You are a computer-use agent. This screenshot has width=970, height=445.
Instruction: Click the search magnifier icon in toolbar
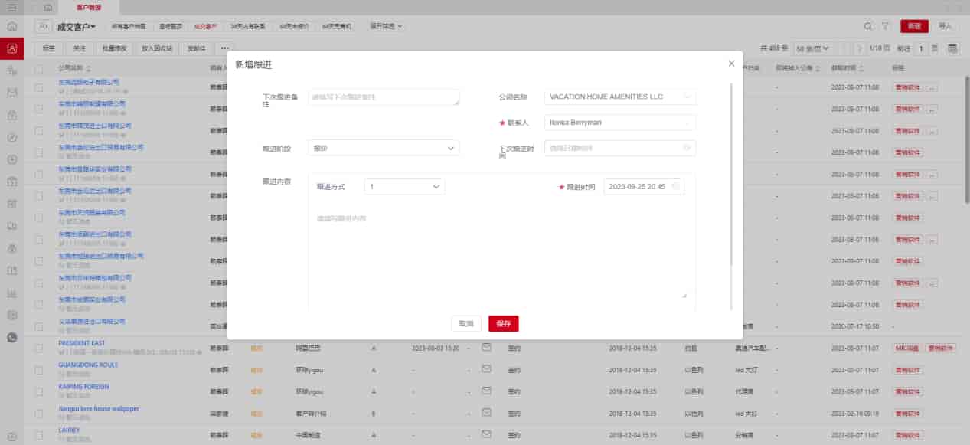coord(867,26)
